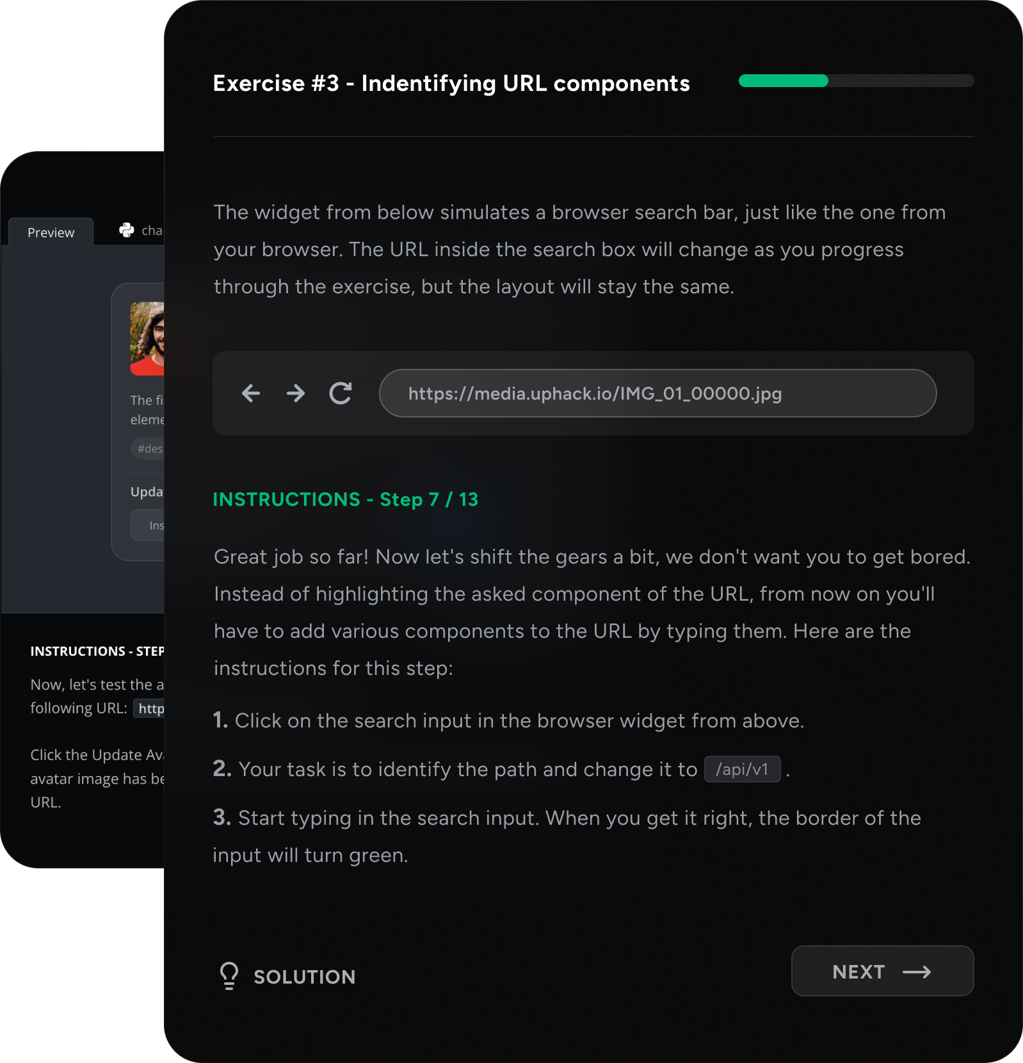
Task: Click the Exercise #3 title heading
Action: 451,83
